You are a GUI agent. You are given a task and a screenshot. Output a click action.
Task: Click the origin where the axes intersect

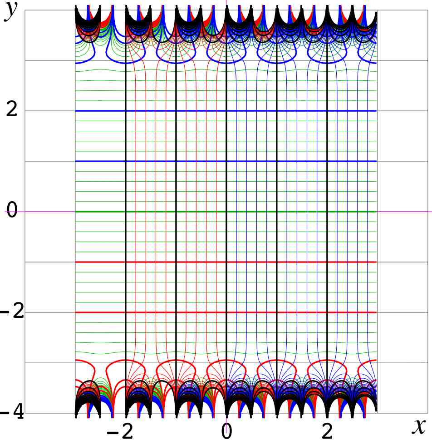(x=226, y=212)
